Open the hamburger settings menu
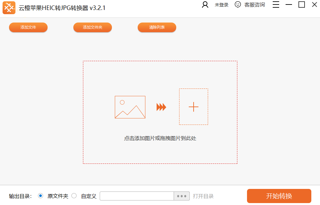The width and height of the screenshot is (320, 205). pyautogui.click(x=276, y=5)
